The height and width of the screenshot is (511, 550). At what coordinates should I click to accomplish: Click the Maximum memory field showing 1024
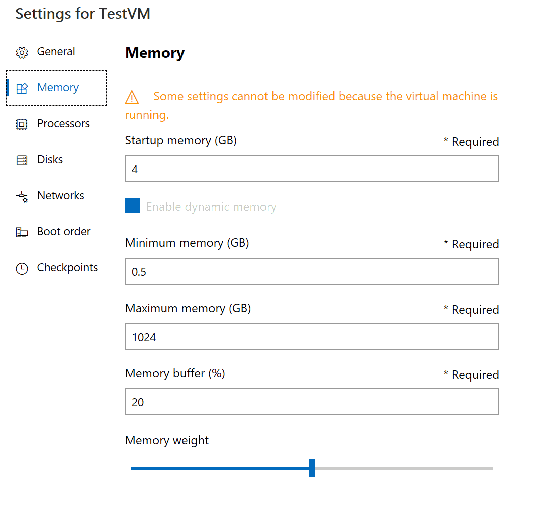pos(311,337)
